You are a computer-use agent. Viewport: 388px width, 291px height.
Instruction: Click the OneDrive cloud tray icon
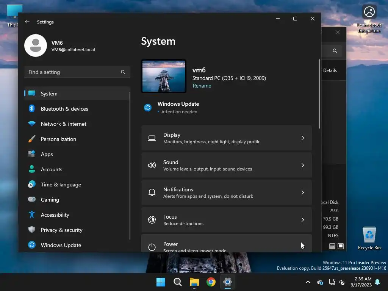tap(320, 282)
